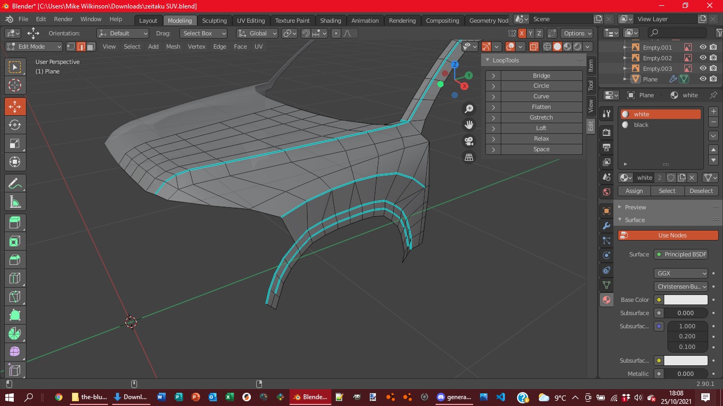Click the Base Color swatch
Viewport: 723px width, 406px height.
pyautogui.click(x=685, y=300)
